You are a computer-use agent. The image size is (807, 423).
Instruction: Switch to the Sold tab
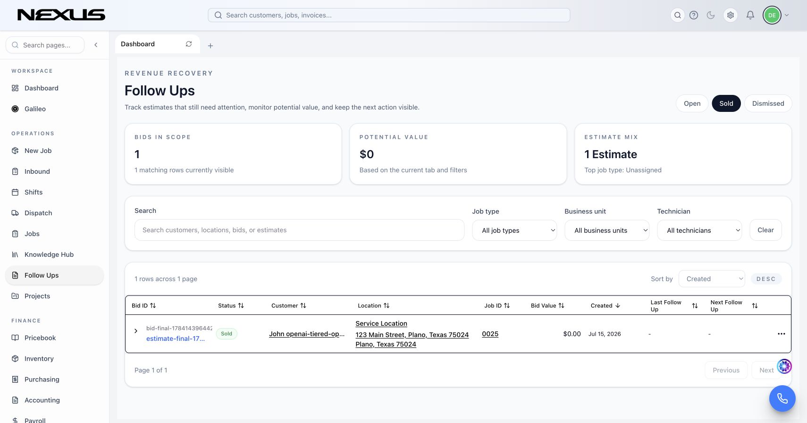click(x=726, y=103)
